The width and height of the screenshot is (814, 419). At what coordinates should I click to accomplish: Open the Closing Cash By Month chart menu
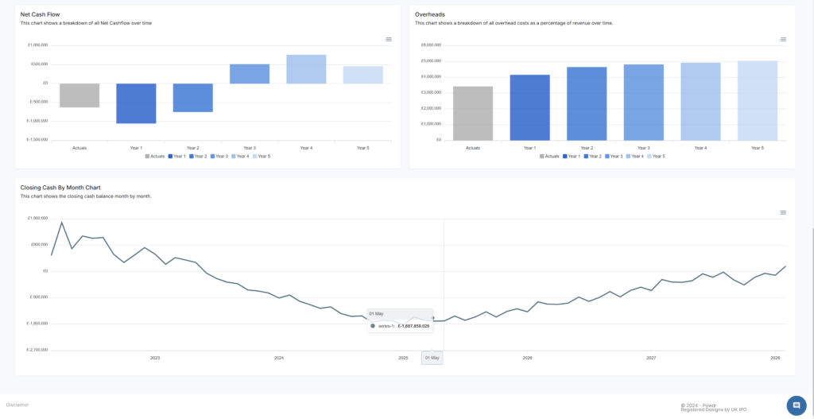[x=783, y=212]
